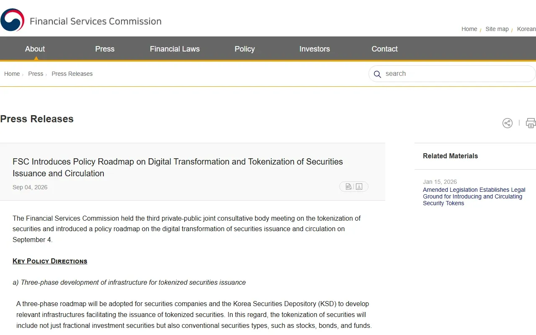Open the Policy menu
This screenshot has width=536, height=335.
point(245,49)
